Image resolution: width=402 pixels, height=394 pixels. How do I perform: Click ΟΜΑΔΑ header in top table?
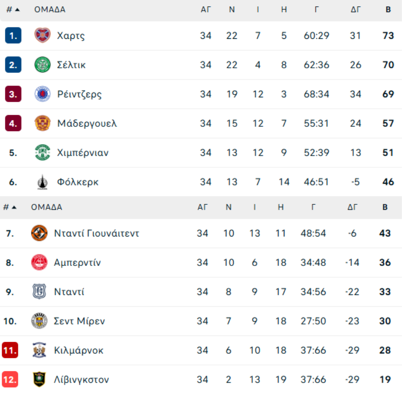click(50, 10)
